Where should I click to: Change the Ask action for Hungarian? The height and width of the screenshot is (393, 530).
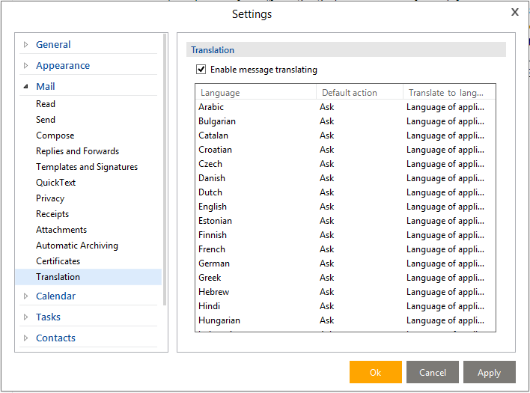[327, 320]
